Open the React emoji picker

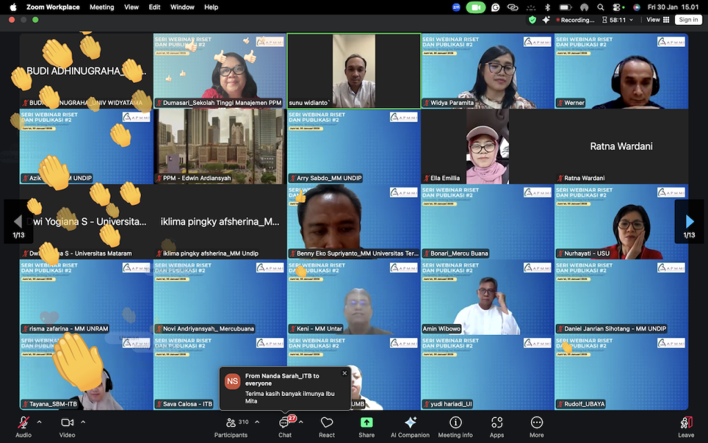(x=327, y=426)
